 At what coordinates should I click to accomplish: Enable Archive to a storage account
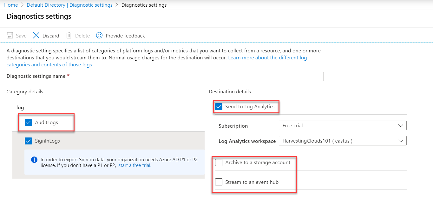pos(219,163)
